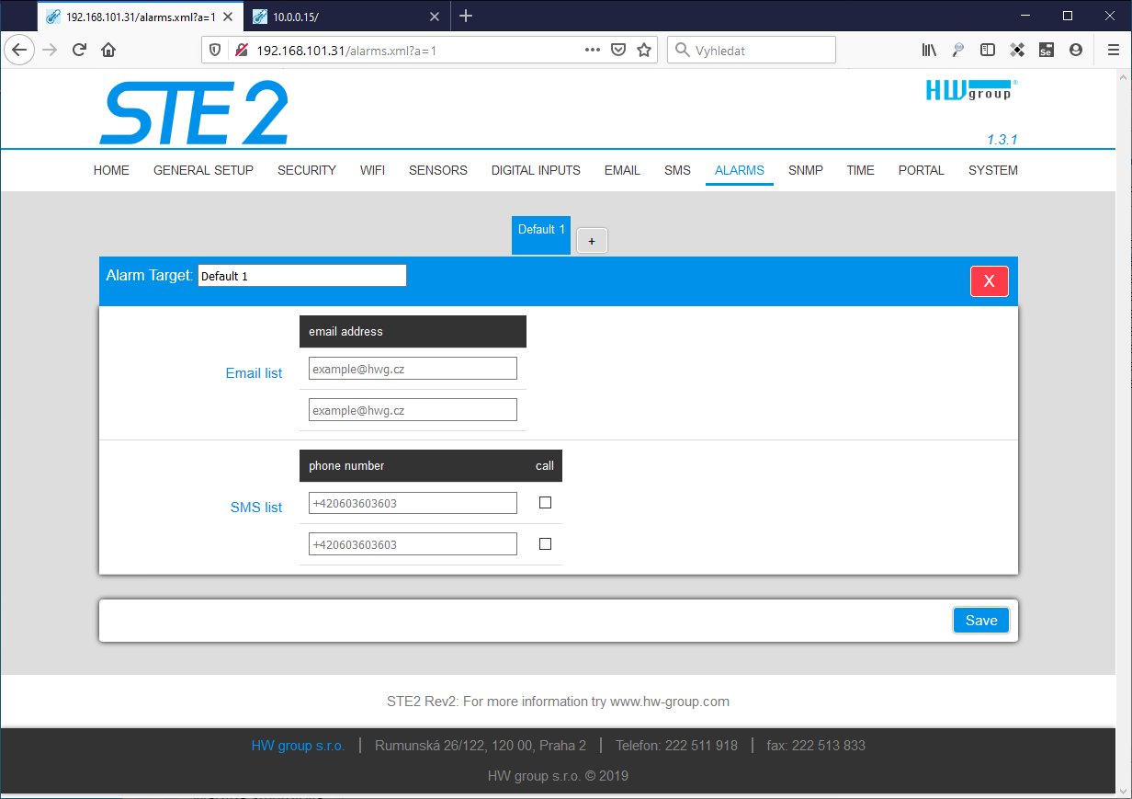
Task: Click the magnifier extension icon in the toolbar
Action: 957,50
